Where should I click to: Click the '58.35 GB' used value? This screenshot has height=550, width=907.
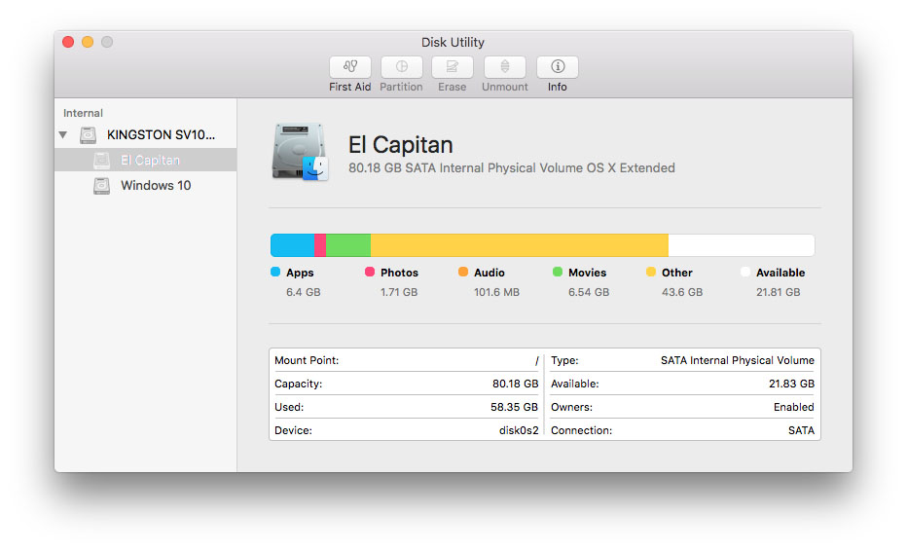[x=514, y=407]
